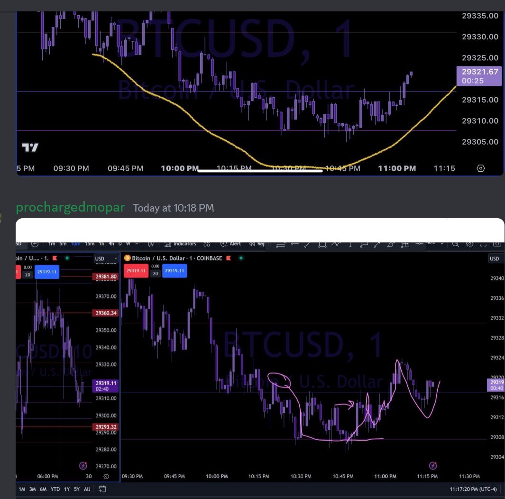Open symbol search magnifier in toolbar

pos(455,244)
